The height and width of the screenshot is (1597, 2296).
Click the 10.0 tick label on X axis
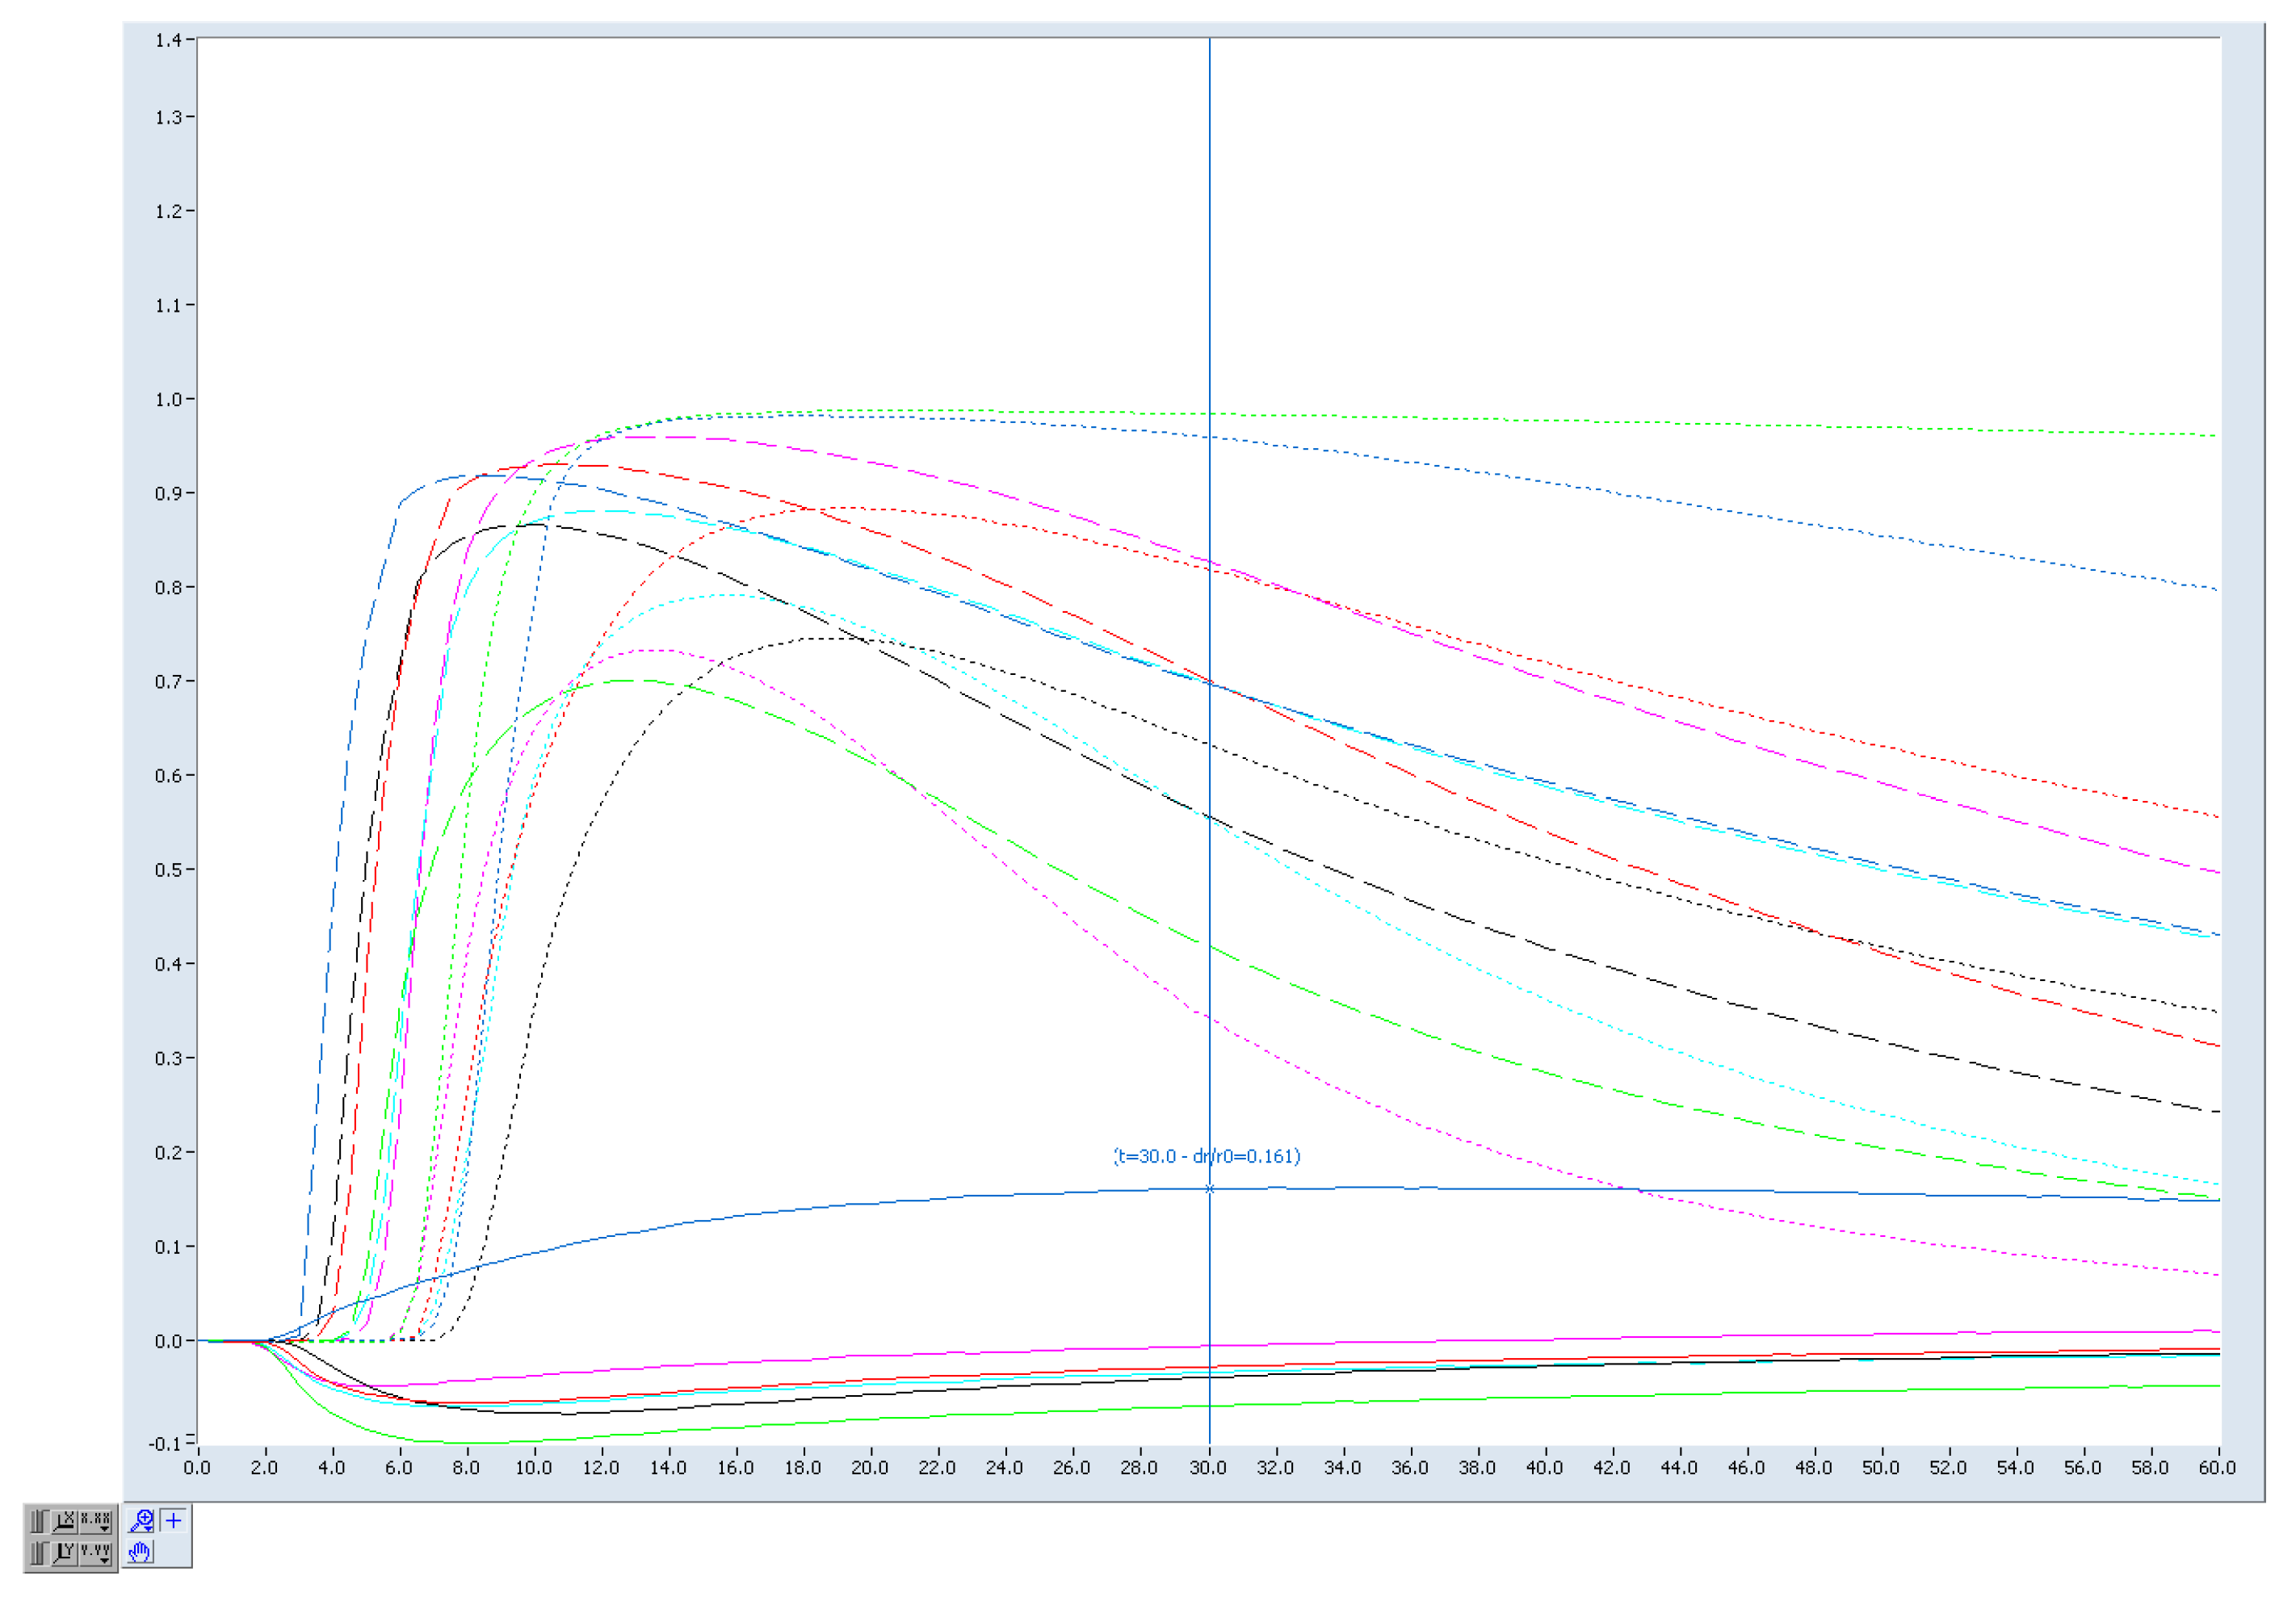pyautogui.click(x=534, y=1468)
